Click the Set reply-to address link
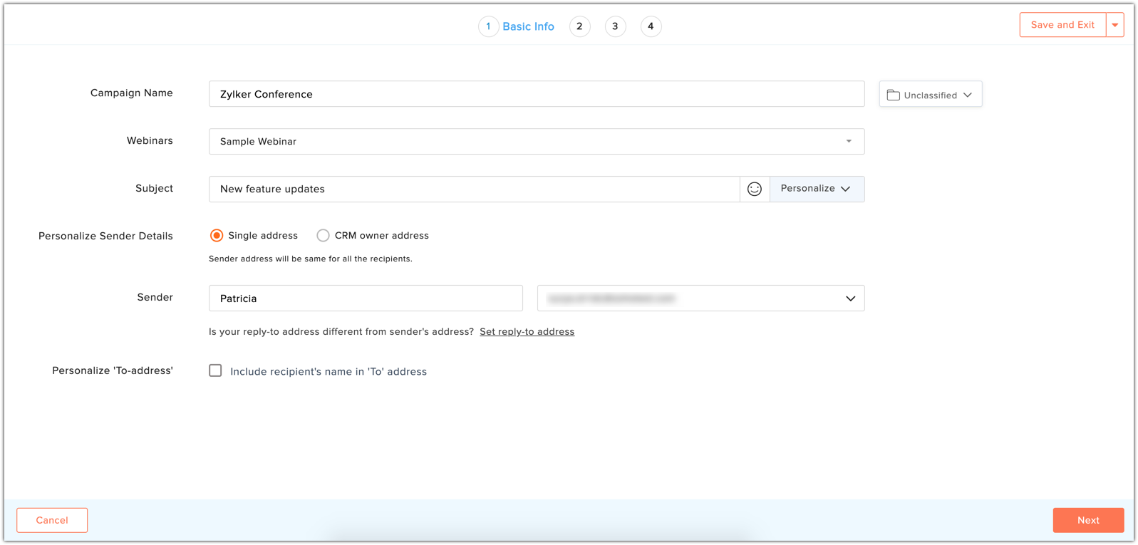This screenshot has height=545, width=1138. point(527,331)
